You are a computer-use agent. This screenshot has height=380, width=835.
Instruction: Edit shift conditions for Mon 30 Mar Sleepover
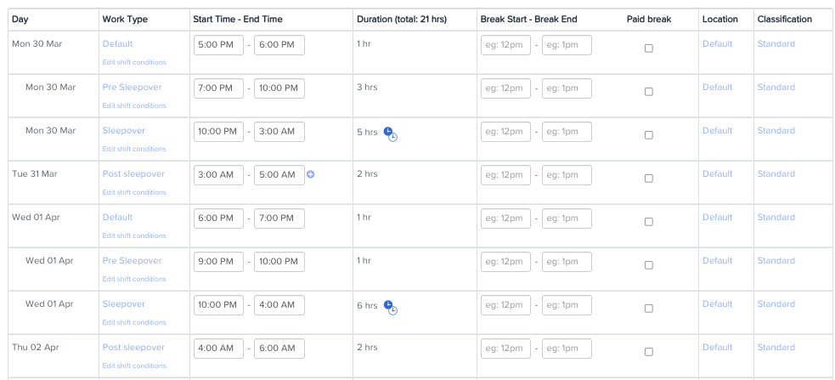[134, 150]
